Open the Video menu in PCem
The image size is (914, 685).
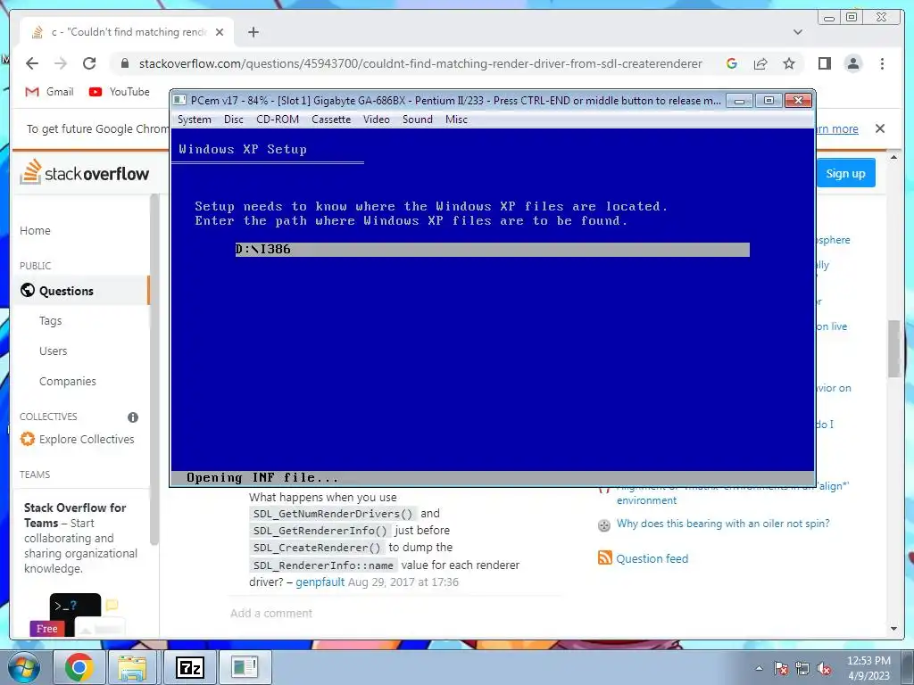(376, 120)
